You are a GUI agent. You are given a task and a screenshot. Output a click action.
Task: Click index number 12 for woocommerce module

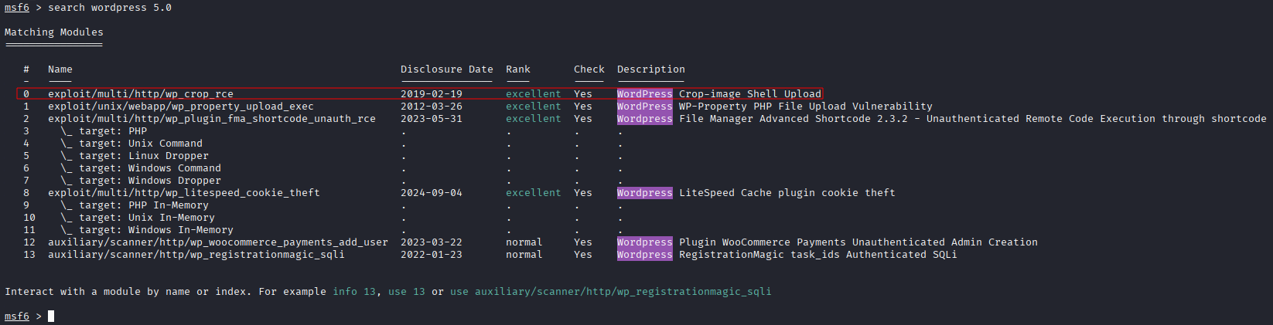tap(29, 242)
